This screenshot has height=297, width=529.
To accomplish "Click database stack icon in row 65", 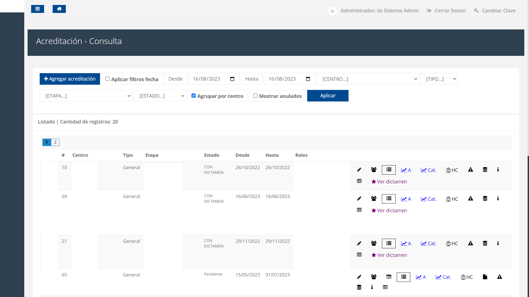I will click(359, 287).
